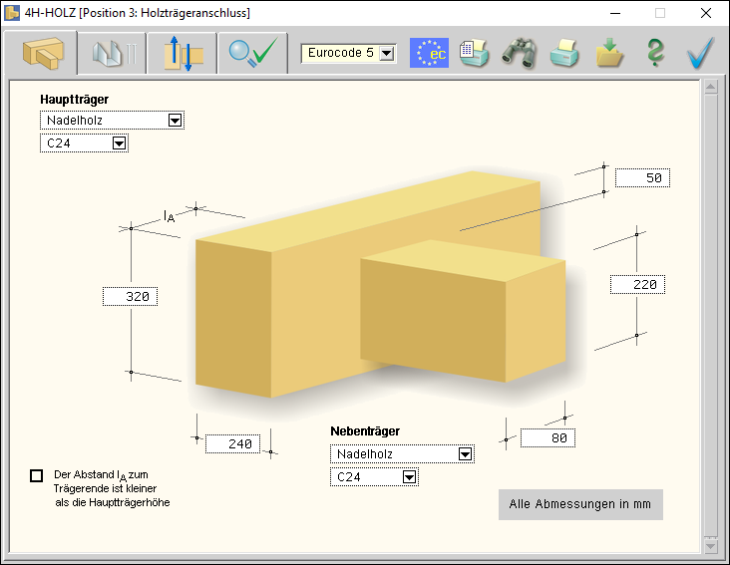This screenshot has height=565, width=730.
Task: Click the folder import icon
Action: pos(609,53)
